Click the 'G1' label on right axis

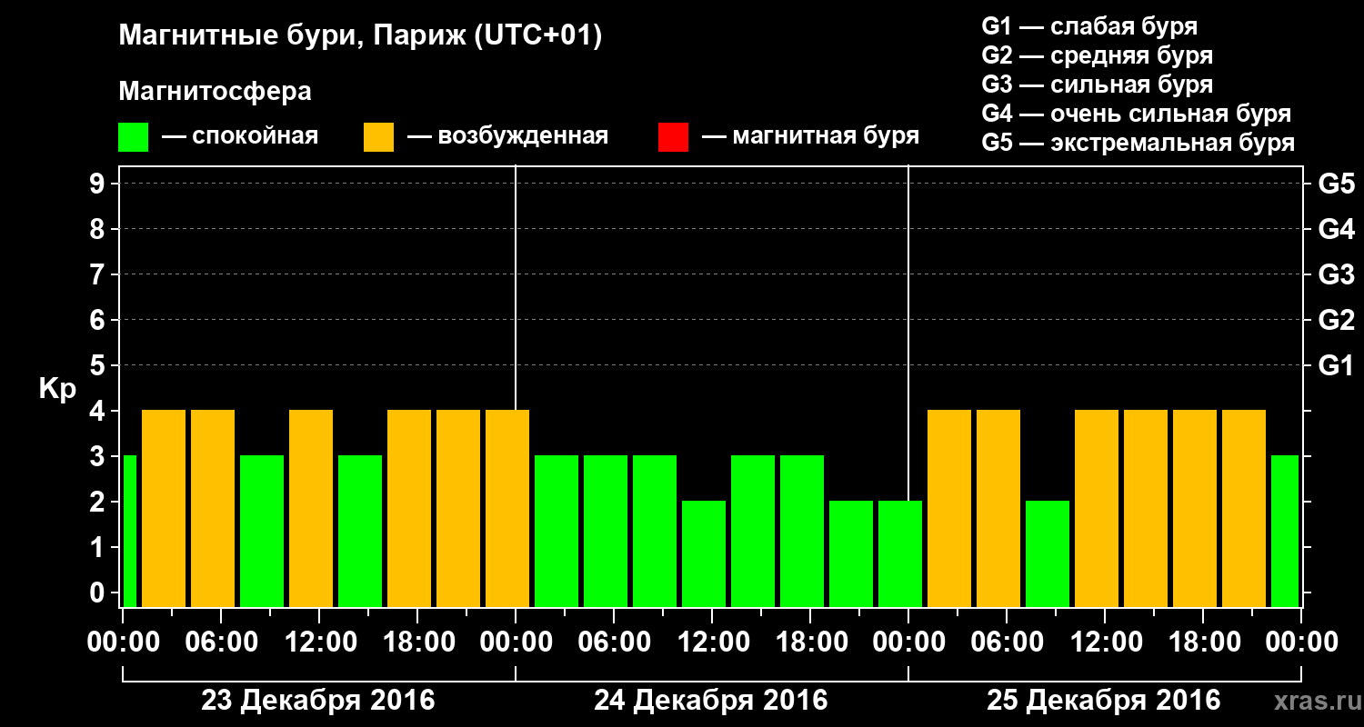click(1336, 365)
